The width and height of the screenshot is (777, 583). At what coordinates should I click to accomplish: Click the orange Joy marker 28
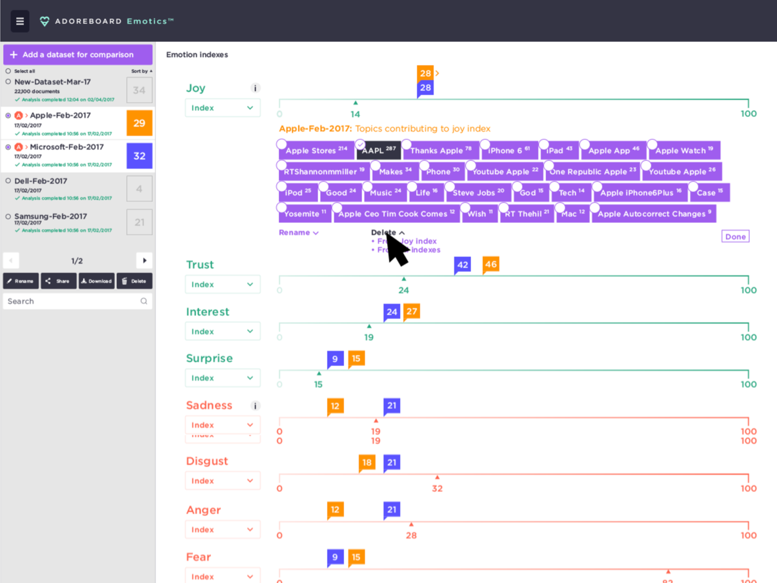coord(425,73)
